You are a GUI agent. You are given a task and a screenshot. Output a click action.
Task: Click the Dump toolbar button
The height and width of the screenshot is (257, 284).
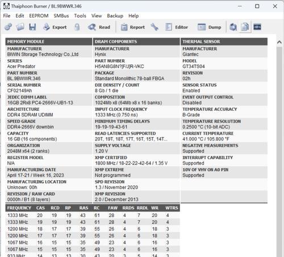(209, 27)
